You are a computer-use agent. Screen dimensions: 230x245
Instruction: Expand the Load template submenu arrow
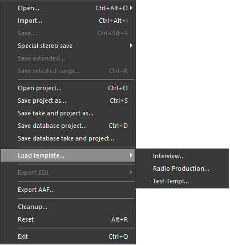tap(131, 155)
